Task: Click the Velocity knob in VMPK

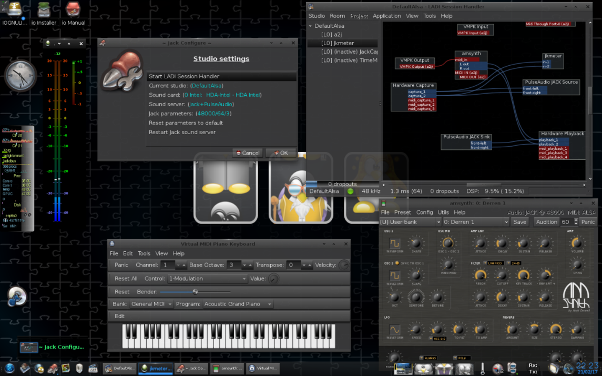Action: [x=344, y=265]
